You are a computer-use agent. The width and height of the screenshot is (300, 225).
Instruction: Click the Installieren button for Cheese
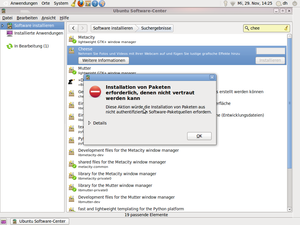pos(270,60)
